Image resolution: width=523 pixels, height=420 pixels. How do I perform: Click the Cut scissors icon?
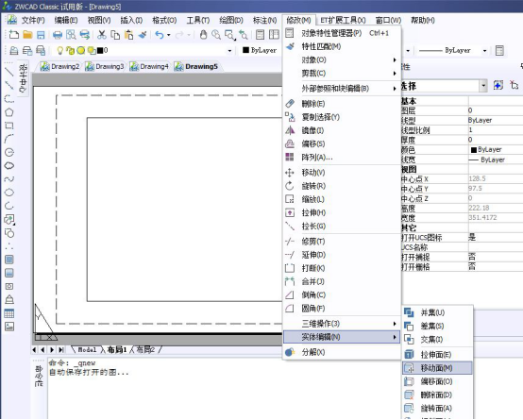tap(102, 35)
